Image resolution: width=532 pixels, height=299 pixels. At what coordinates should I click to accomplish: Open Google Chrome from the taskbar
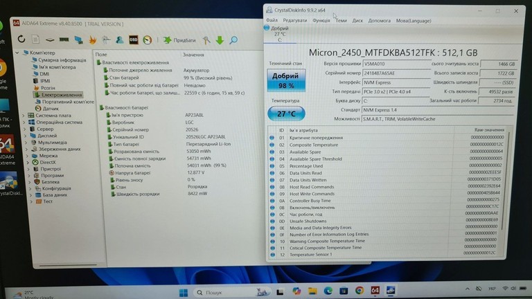(x=360, y=290)
